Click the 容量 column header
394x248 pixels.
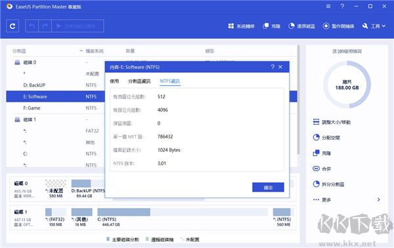coord(130,51)
